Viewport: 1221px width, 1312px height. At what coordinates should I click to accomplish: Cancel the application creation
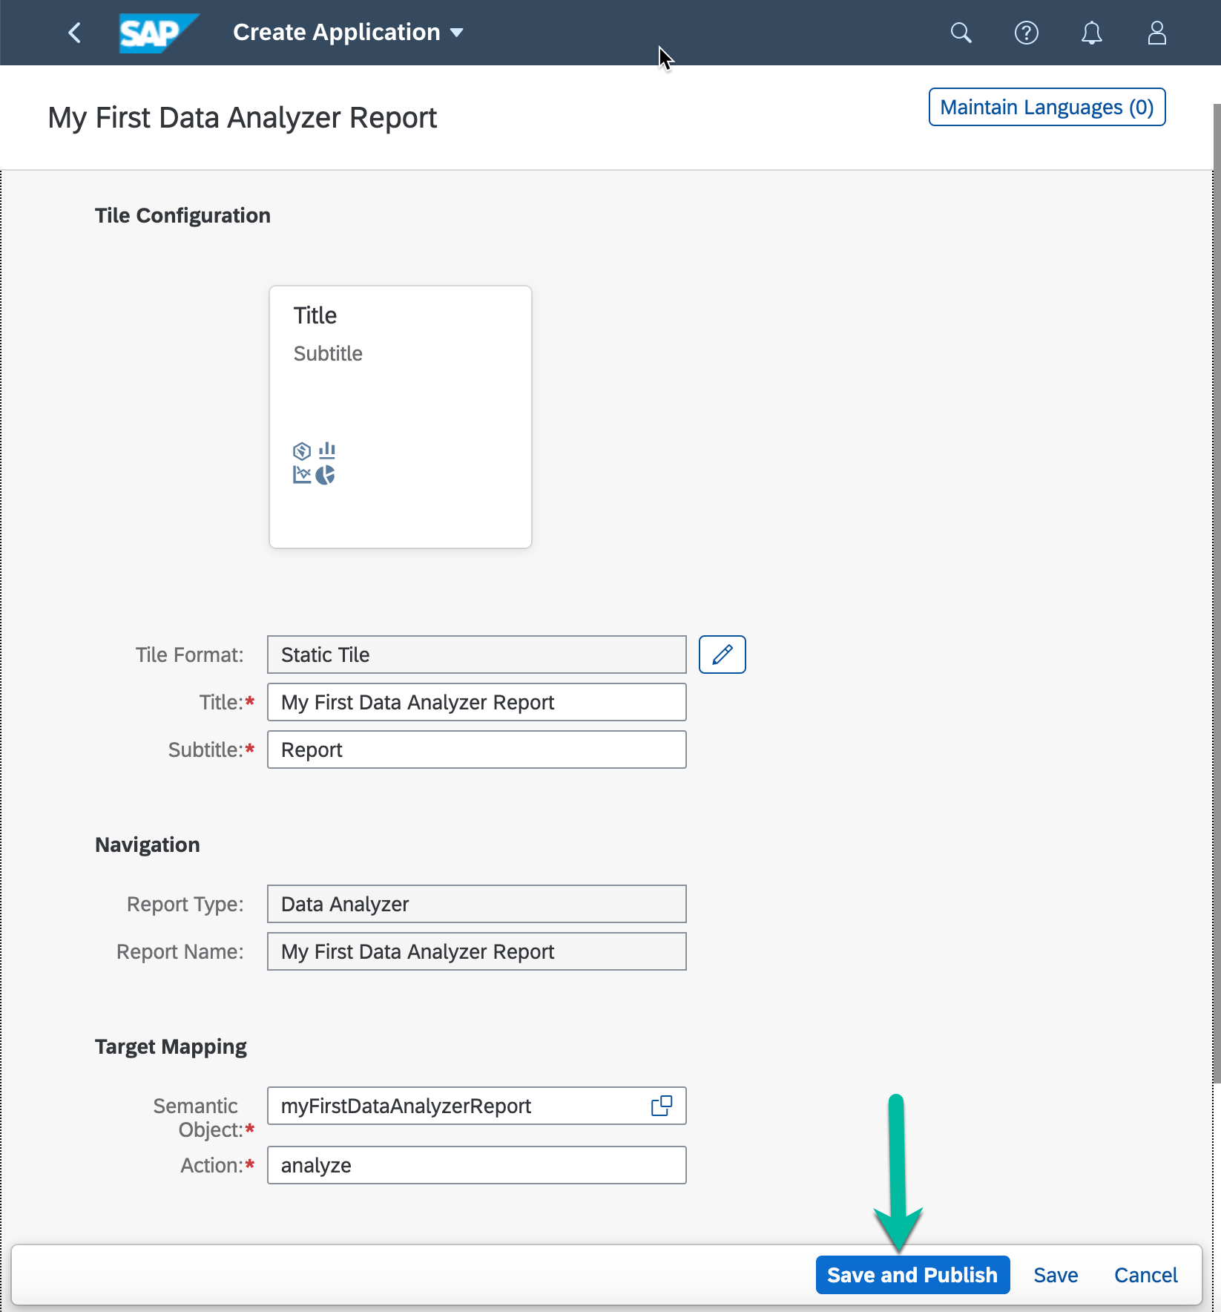1145,1275
